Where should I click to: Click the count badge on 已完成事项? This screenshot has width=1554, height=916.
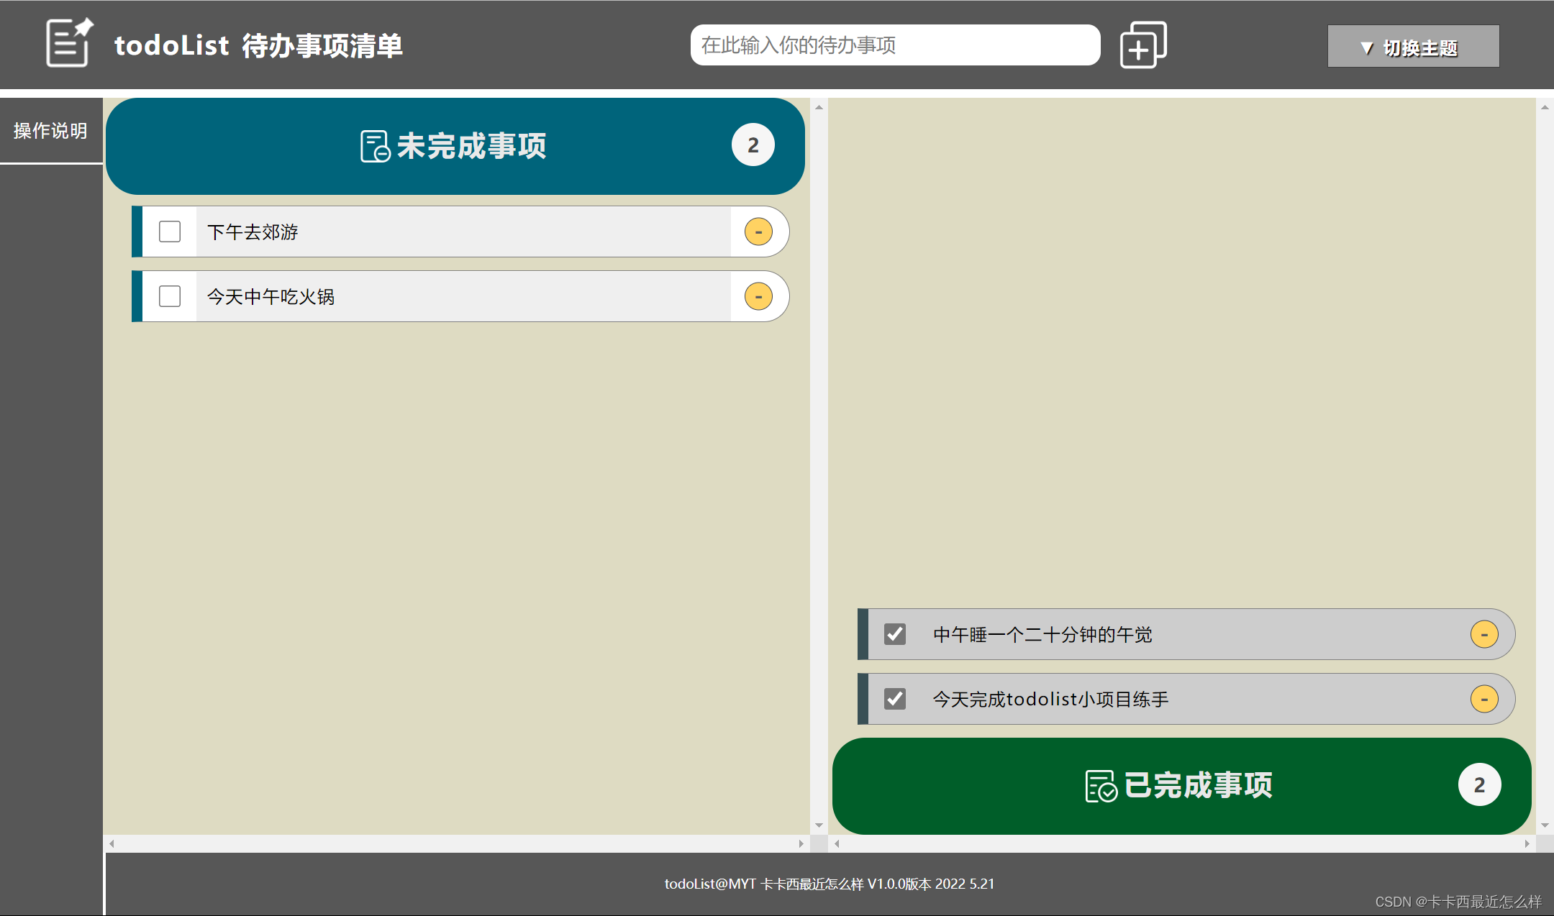click(x=1478, y=784)
